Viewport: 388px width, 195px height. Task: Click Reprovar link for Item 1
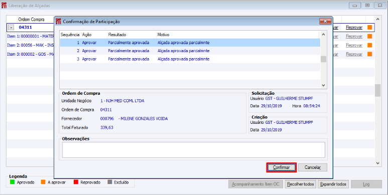[354, 36]
